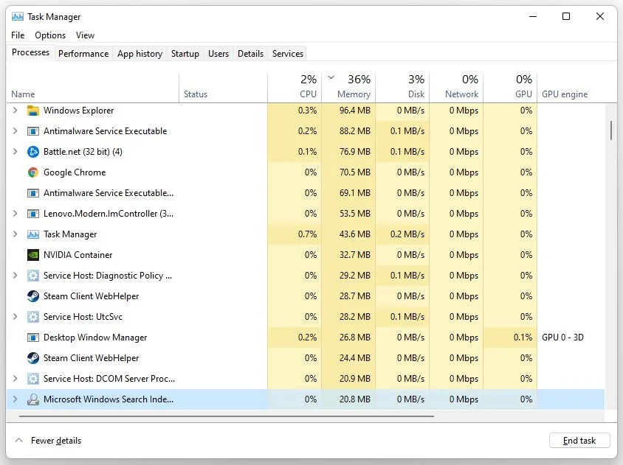Select the Desktop Window Manager process name

[95, 338]
